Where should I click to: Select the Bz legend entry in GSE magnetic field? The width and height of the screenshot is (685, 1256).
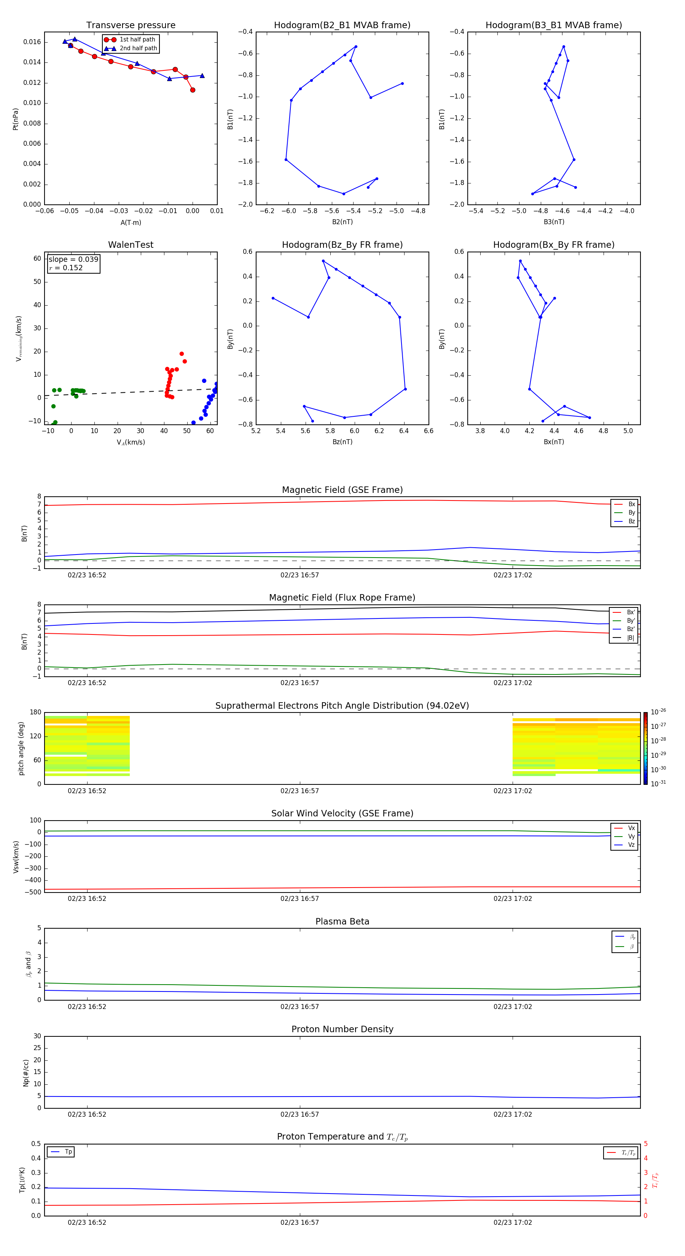click(x=624, y=521)
